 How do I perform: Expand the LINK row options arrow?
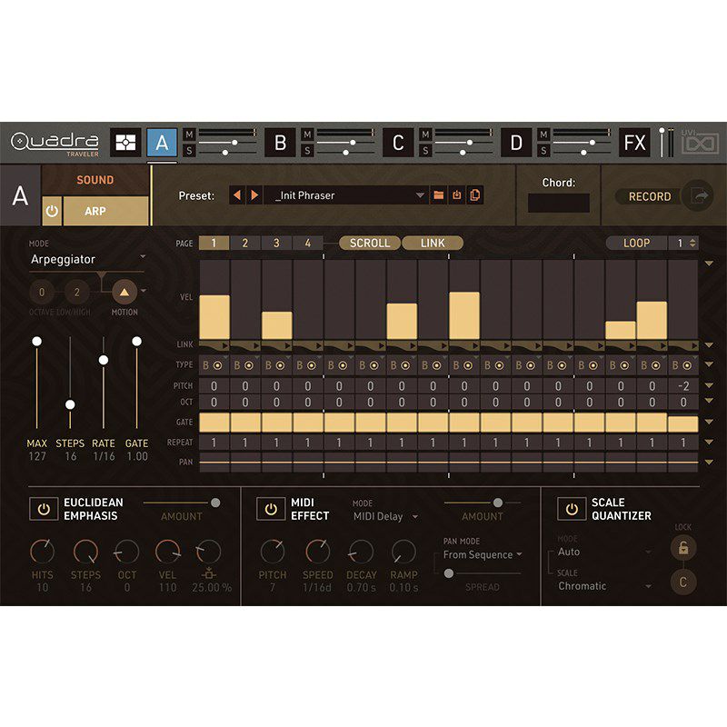point(709,345)
